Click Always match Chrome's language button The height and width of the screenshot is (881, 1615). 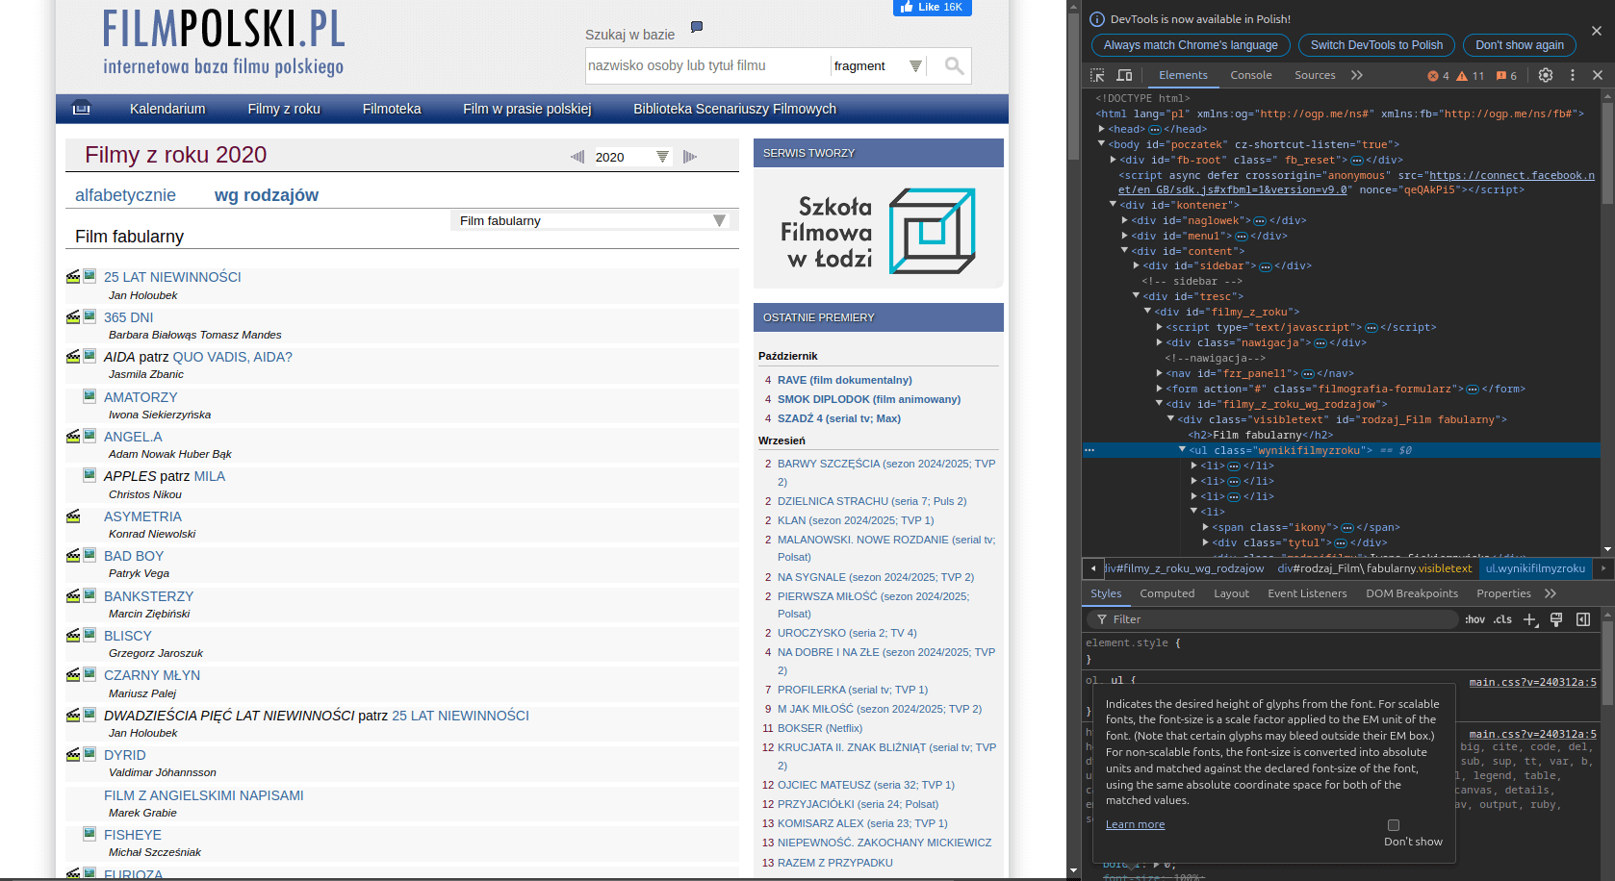click(1191, 45)
